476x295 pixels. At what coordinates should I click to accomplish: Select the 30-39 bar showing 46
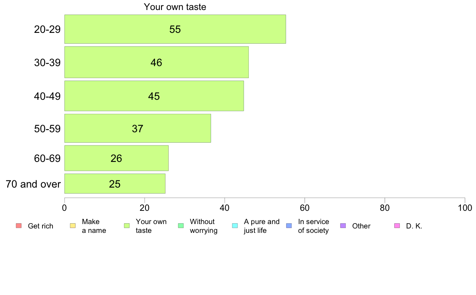[157, 62]
